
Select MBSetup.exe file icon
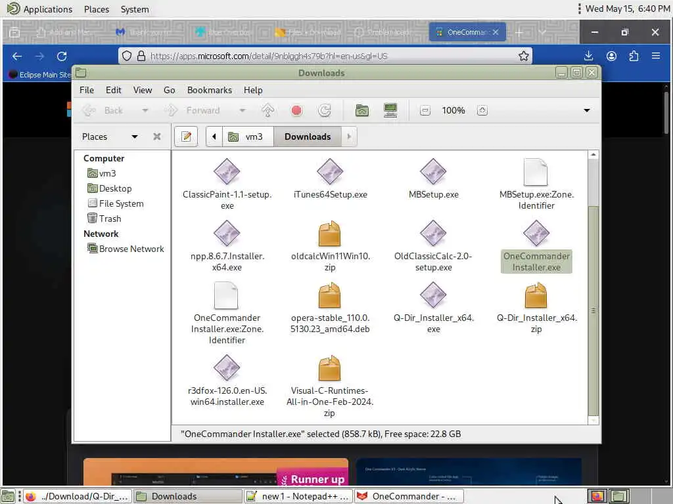pyautogui.click(x=433, y=172)
